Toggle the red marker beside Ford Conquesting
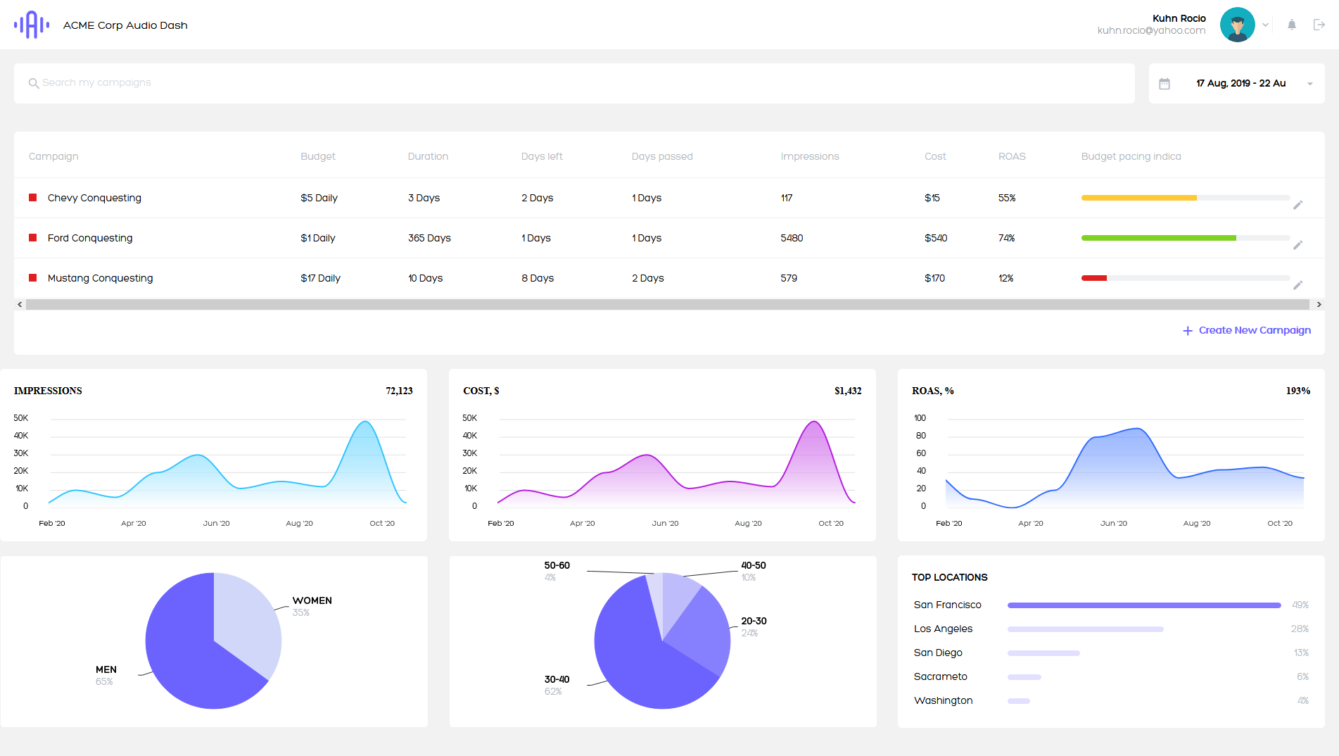The width and height of the screenshot is (1339, 756). point(32,238)
